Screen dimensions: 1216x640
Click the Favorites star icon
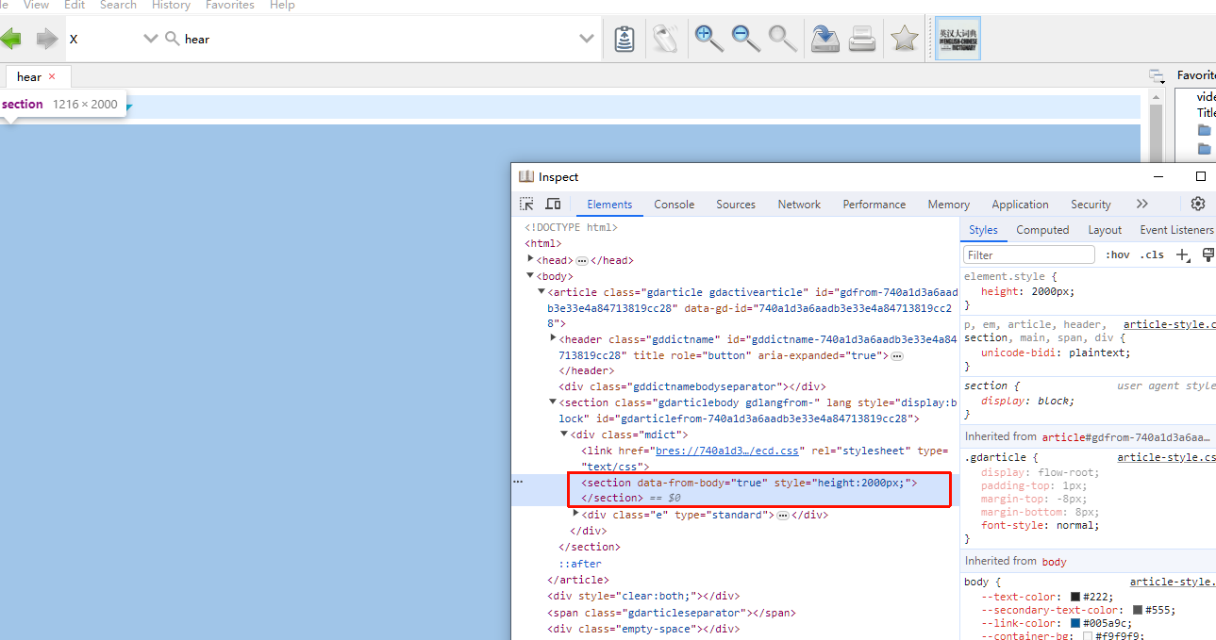pyautogui.click(x=904, y=39)
